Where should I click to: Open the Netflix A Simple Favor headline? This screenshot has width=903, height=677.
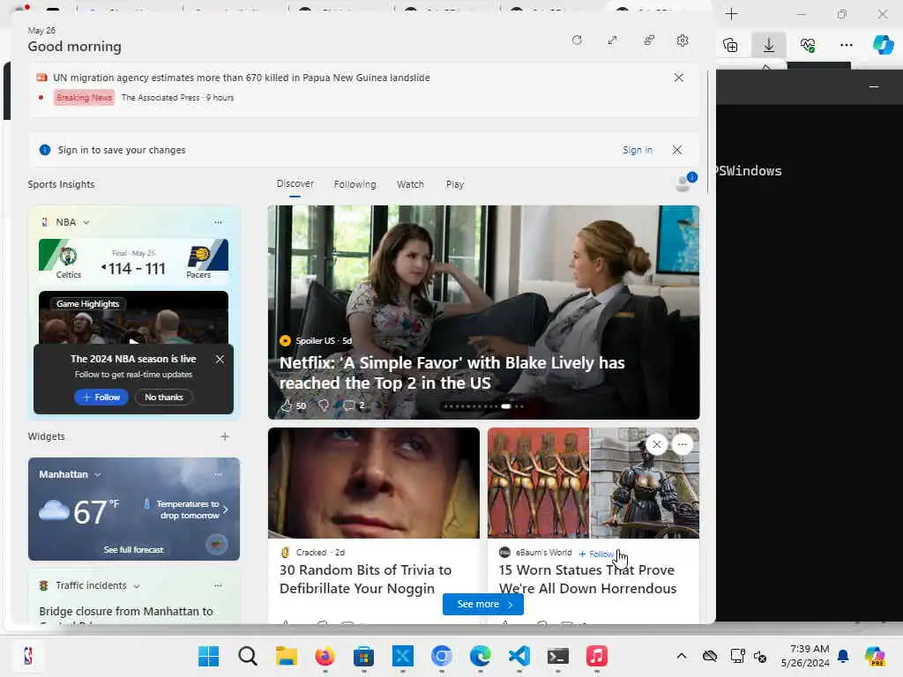(452, 373)
